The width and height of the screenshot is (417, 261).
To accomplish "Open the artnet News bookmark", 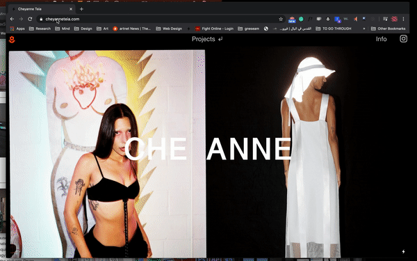I will (131, 29).
